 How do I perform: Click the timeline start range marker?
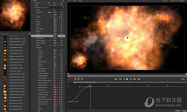(x=69, y=74)
